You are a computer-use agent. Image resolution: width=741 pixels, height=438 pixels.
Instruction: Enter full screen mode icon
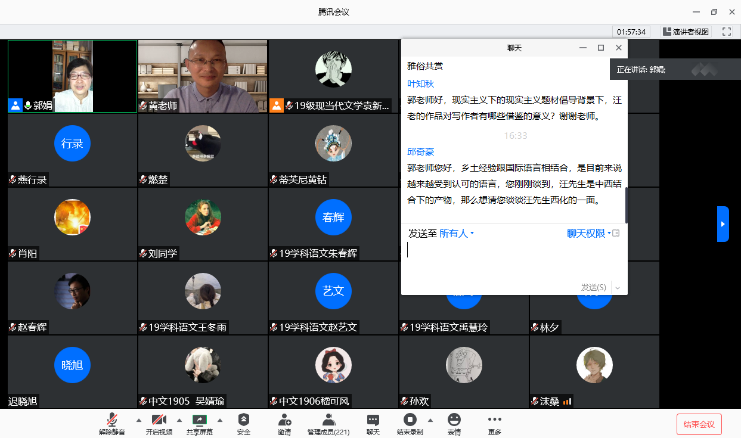[726, 32]
